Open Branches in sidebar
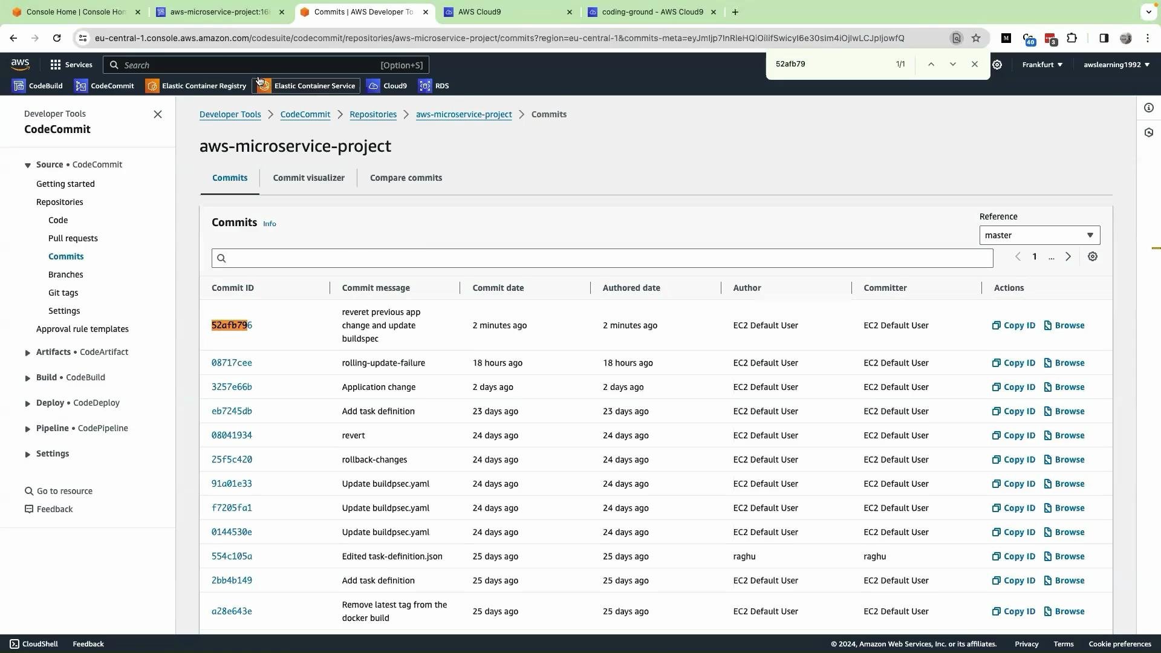The image size is (1161, 653). click(x=66, y=275)
